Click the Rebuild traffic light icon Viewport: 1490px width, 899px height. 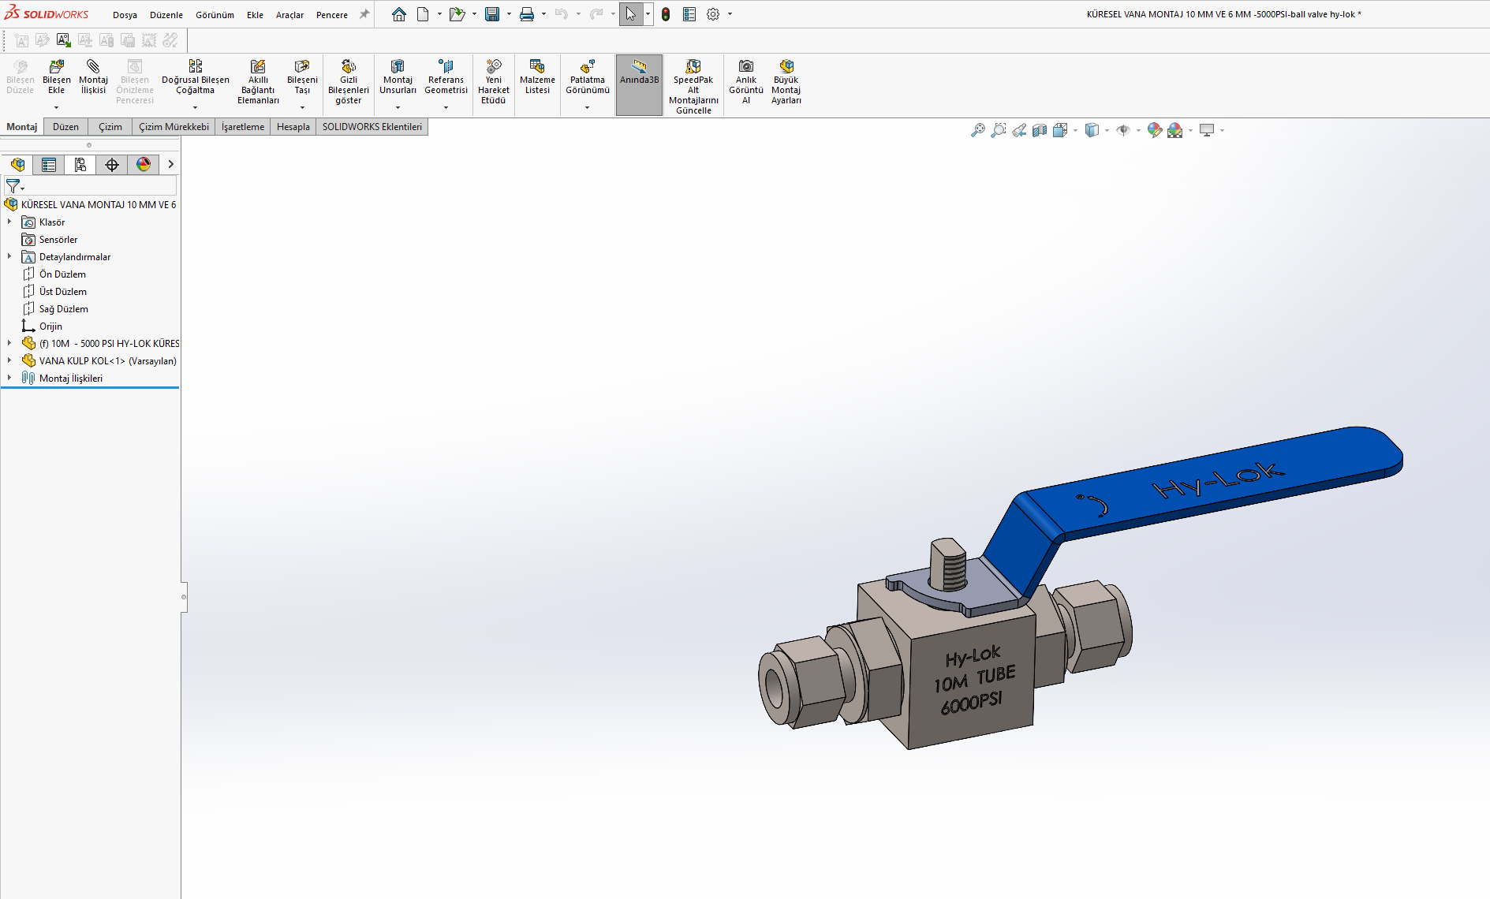pyautogui.click(x=666, y=14)
